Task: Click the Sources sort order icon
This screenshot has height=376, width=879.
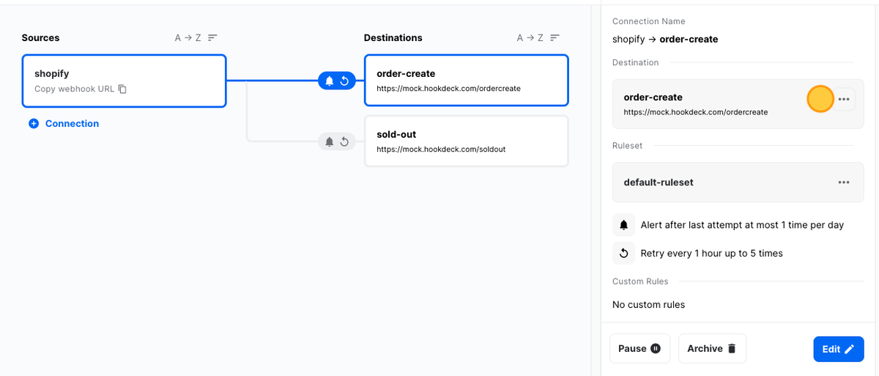Action: click(x=212, y=37)
